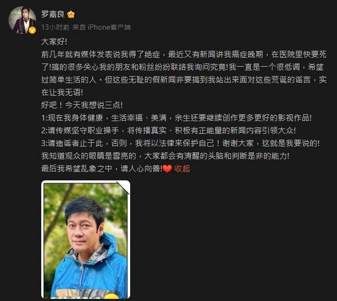Open 罗嘉良's profile avatar picture
The image size is (337, 301).
(x=22, y=20)
